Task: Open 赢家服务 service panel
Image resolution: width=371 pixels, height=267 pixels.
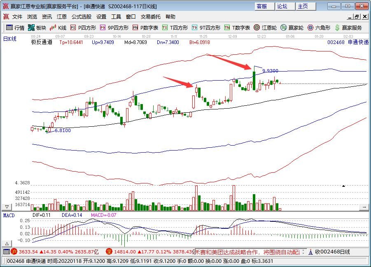Action: click(x=348, y=28)
